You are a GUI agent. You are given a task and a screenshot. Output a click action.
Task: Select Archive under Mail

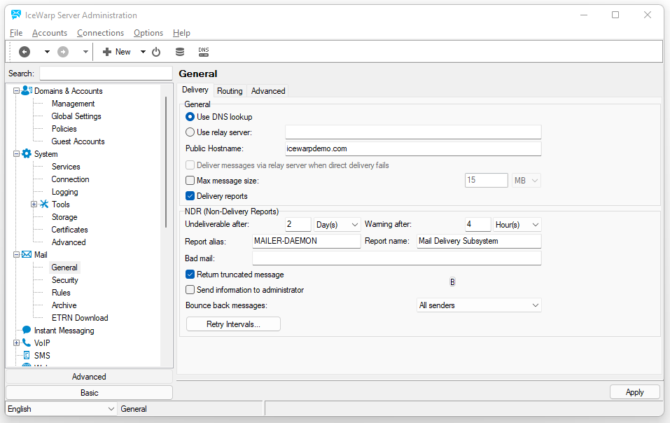[64, 305]
